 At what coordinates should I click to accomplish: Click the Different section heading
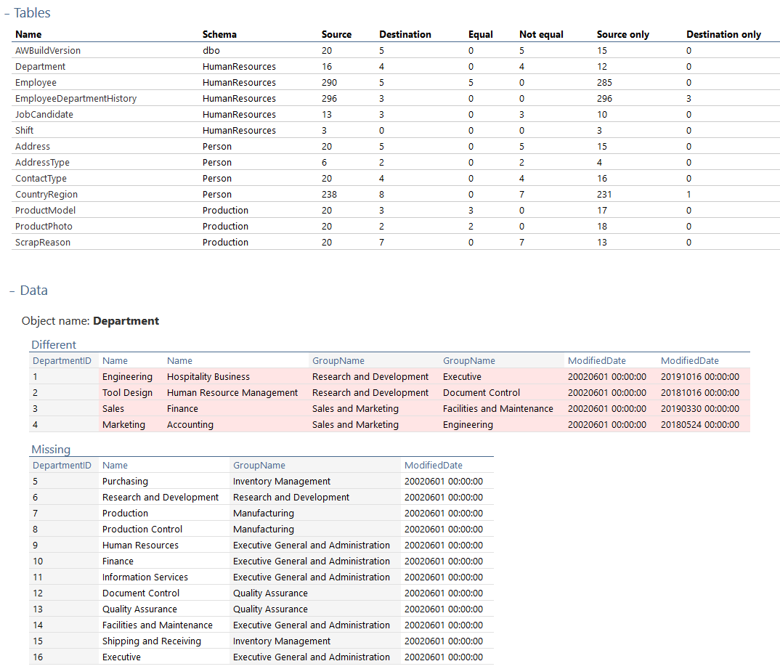click(x=53, y=345)
